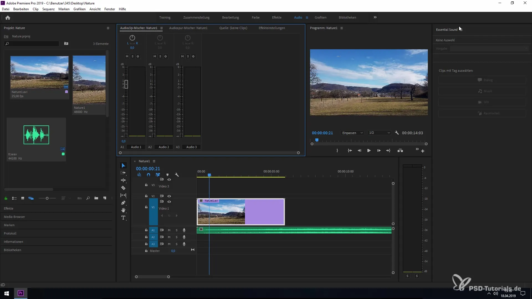Image resolution: width=532 pixels, height=299 pixels.
Task: Select the Hand tool
Action: coord(123,210)
